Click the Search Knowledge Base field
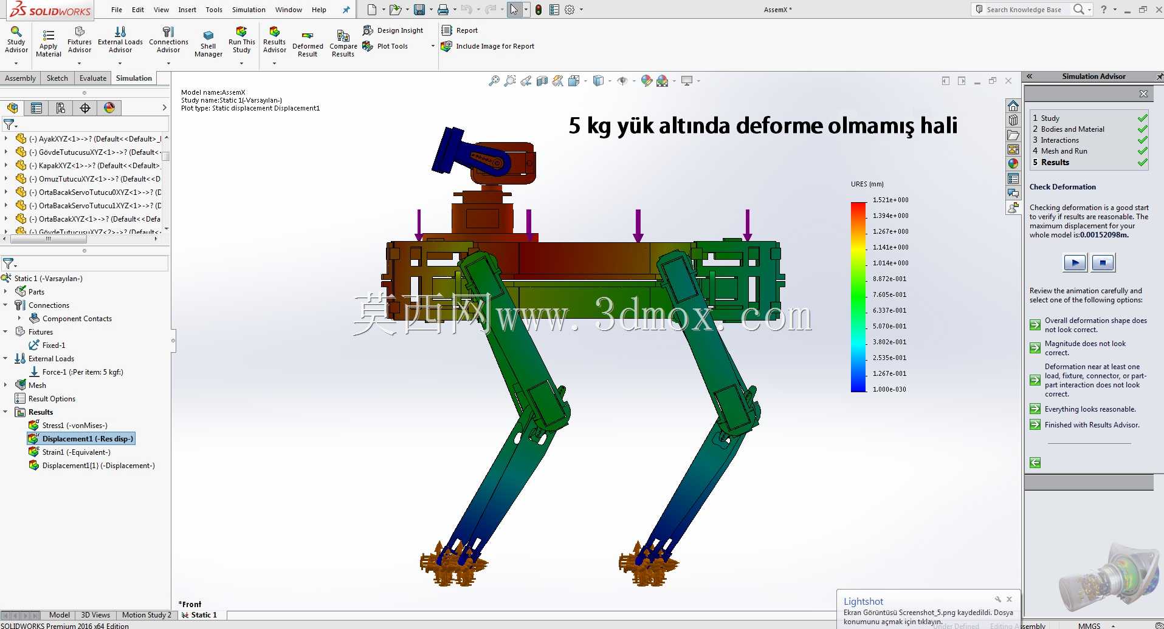This screenshot has height=629, width=1164. [x=1024, y=10]
